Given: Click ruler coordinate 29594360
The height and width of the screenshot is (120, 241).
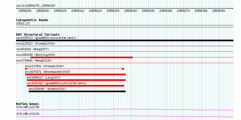Looking at the screenshot, I should tap(166, 11).
